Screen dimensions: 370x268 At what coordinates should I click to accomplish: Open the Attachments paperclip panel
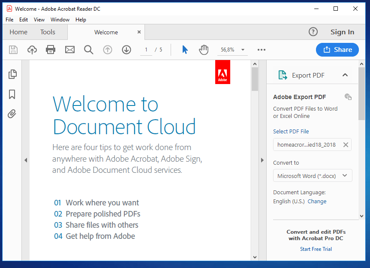pyautogui.click(x=12, y=114)
